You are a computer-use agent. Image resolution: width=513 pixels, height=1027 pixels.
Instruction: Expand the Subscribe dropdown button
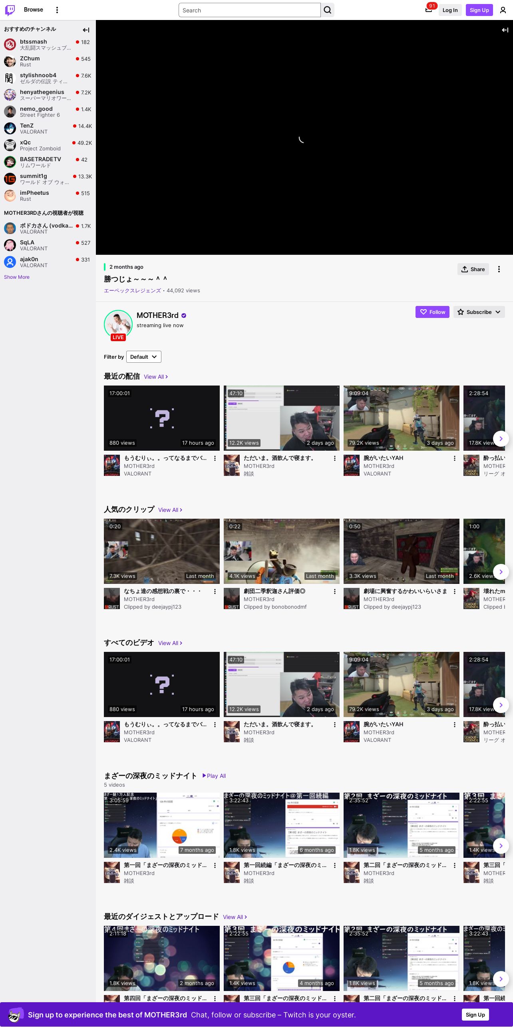coord(479,312)
